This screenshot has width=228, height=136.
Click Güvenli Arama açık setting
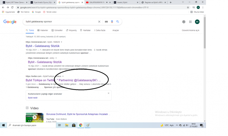coord(190,30)
